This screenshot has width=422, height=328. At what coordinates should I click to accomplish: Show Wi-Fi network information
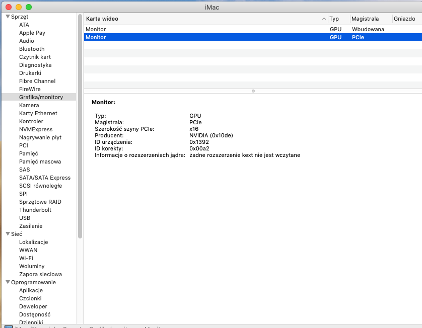click(26, 259)
